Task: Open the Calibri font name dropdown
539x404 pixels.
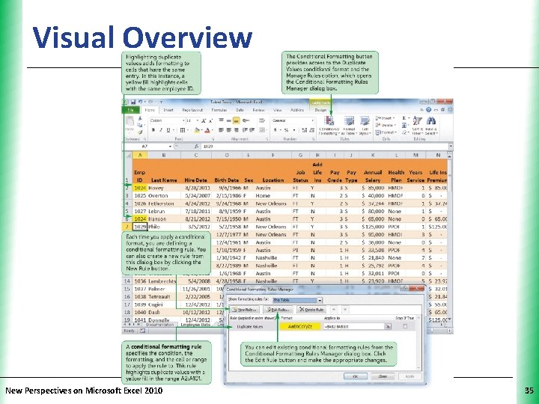Action: 183,120
